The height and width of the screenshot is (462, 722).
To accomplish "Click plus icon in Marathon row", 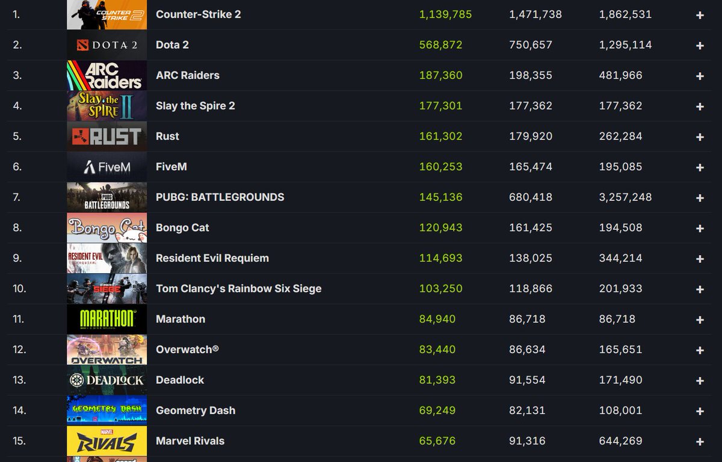I will click(700, 320).
